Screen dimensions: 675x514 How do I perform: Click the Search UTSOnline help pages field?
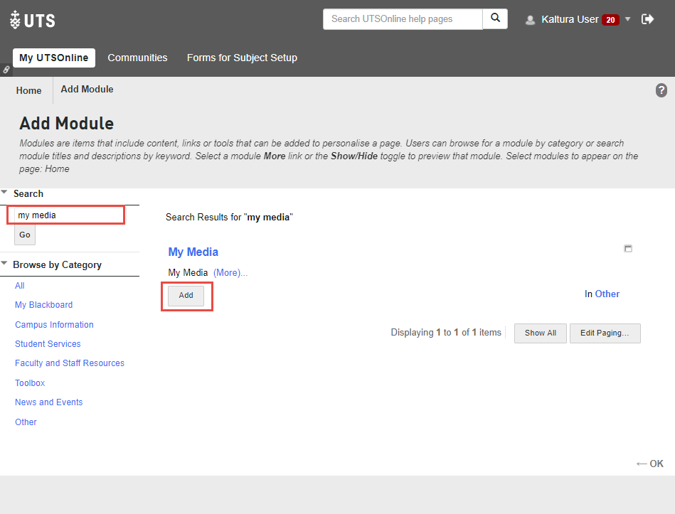click(x=402, y=19)
